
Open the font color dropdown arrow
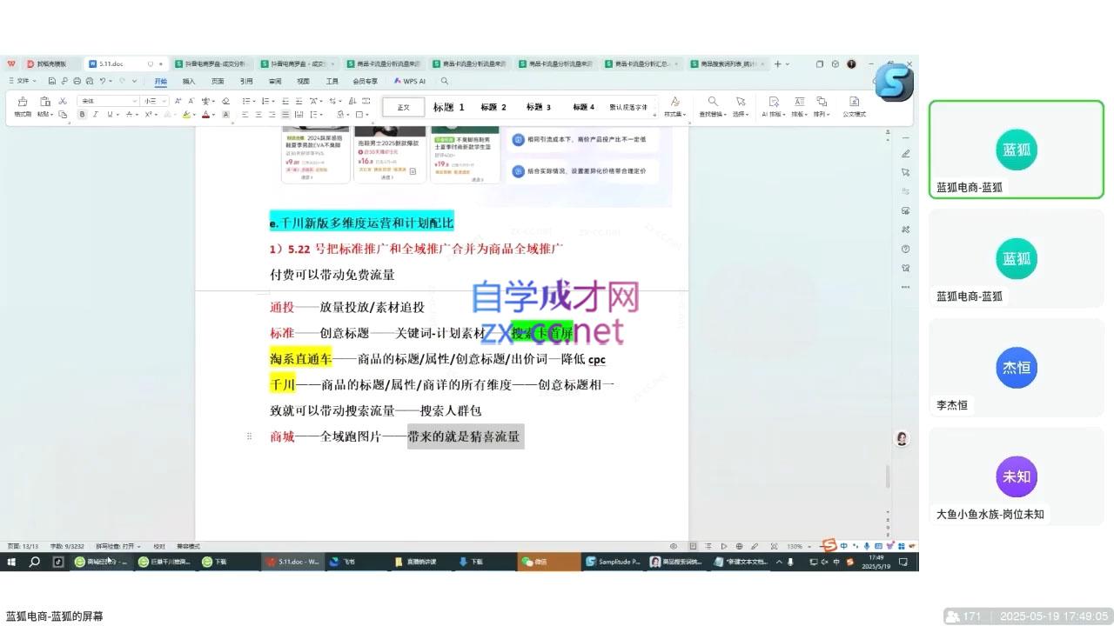tap(213, 114)
